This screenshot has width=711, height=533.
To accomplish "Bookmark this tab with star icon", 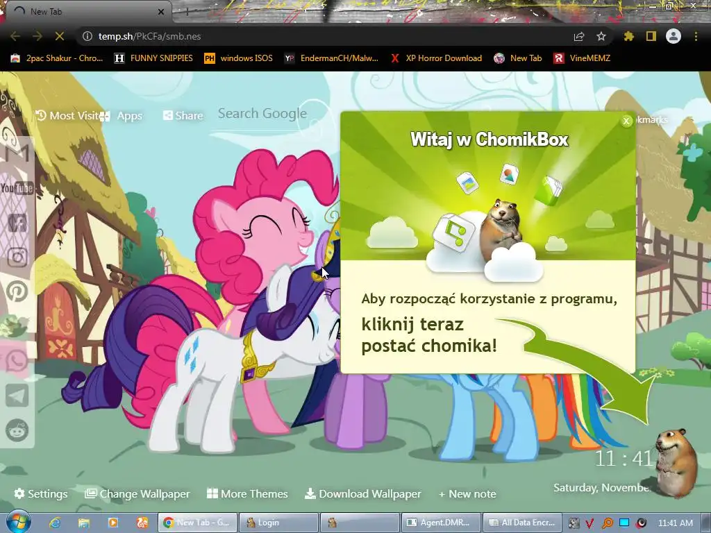I will coord(601,36).
